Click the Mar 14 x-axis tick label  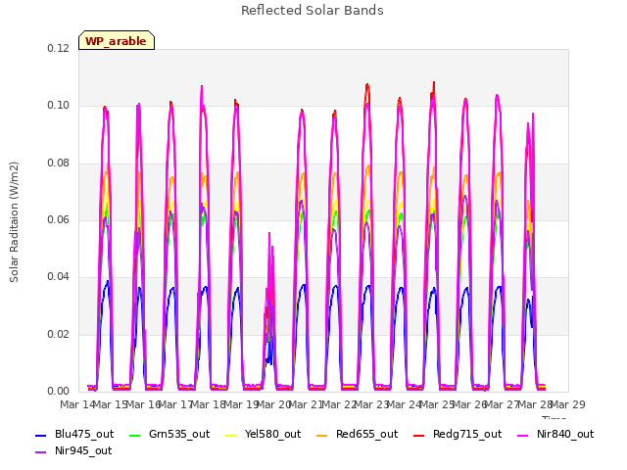point(77,404)
